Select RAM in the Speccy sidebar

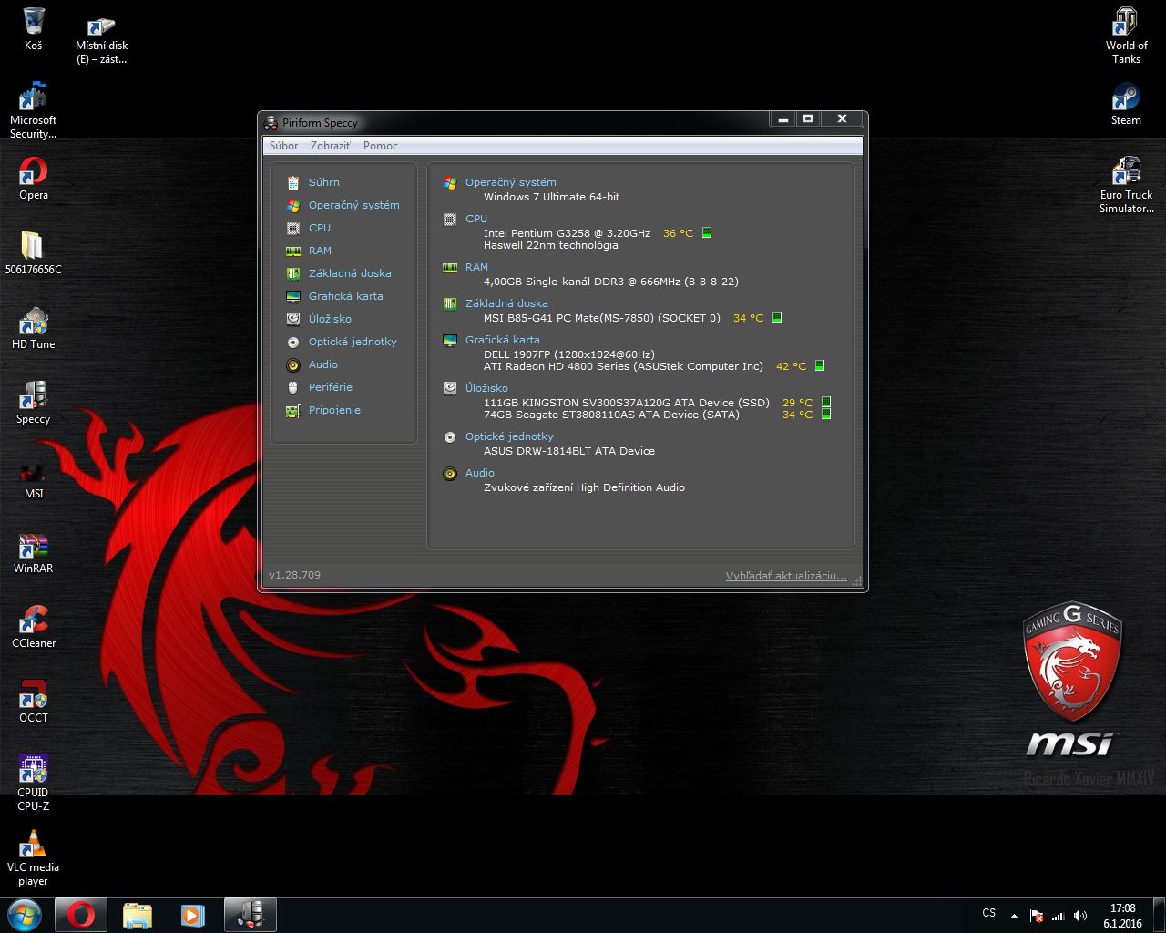(320, 251)
